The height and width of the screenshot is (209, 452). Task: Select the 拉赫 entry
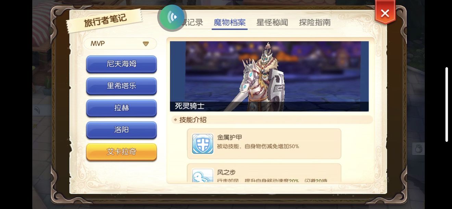pyautogui.click(x=122, y=108)
